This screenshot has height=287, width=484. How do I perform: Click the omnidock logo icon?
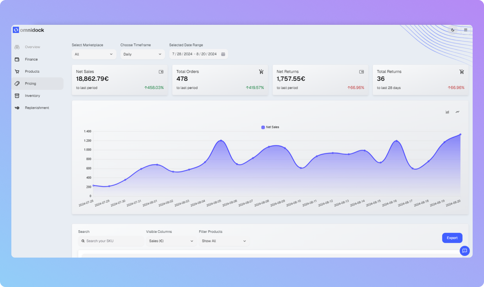click(16, 30)
